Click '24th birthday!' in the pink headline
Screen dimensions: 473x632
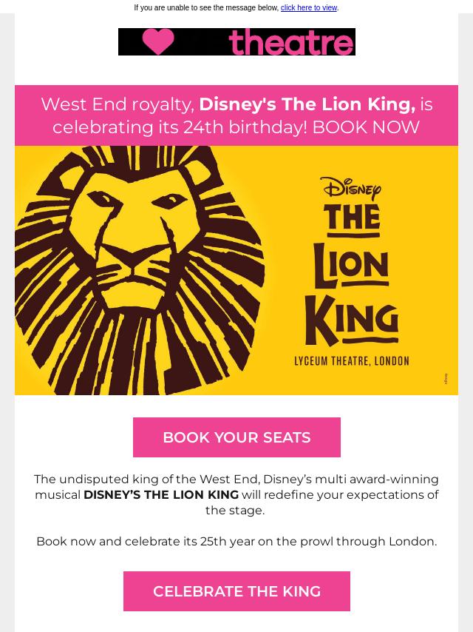tap(245, 127)
